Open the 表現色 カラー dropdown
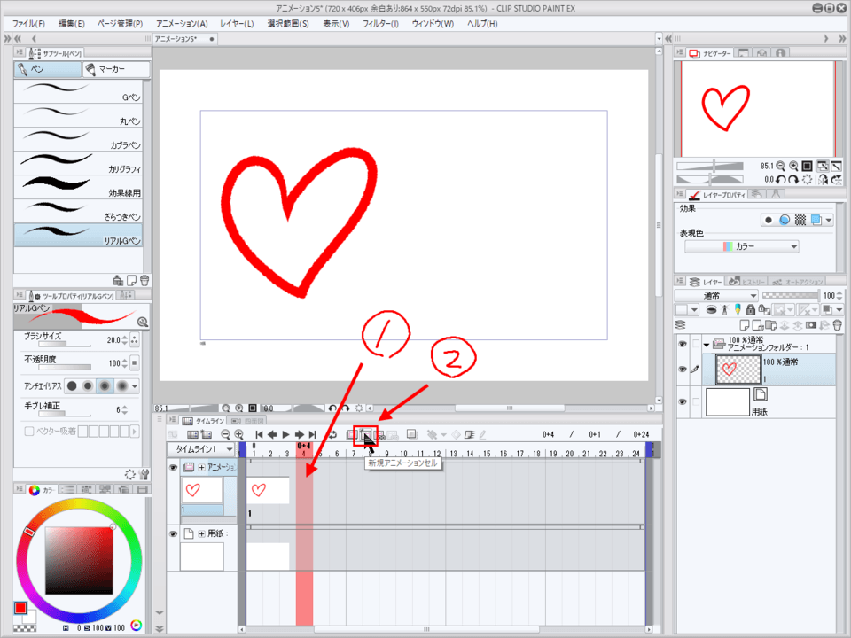Viewport: 851px width, 638px height. [x=741, y=246]
